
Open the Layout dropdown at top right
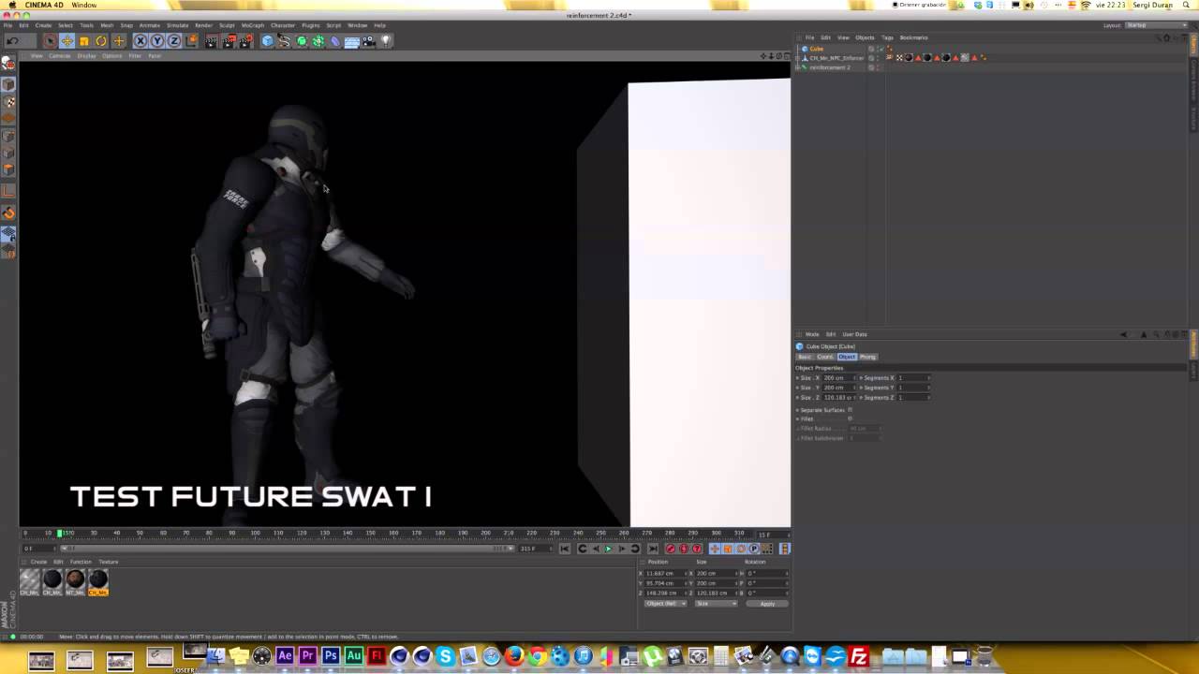1154,25
